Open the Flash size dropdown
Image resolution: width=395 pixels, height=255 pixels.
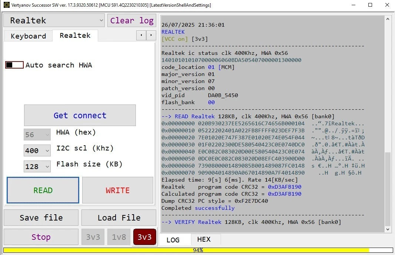37,166
